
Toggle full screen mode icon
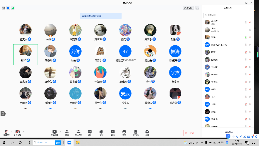click(x=197, y=8)
